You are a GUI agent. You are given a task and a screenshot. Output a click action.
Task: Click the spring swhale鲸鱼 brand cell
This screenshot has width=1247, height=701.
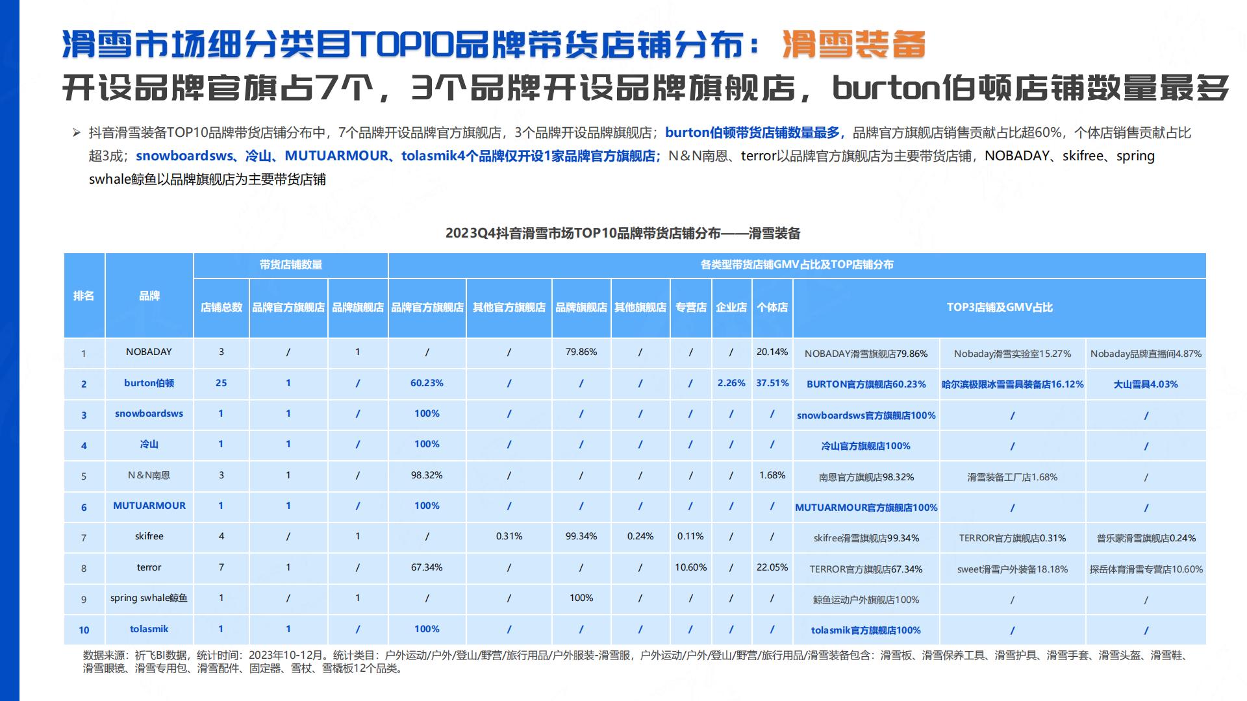pos(149,598)
